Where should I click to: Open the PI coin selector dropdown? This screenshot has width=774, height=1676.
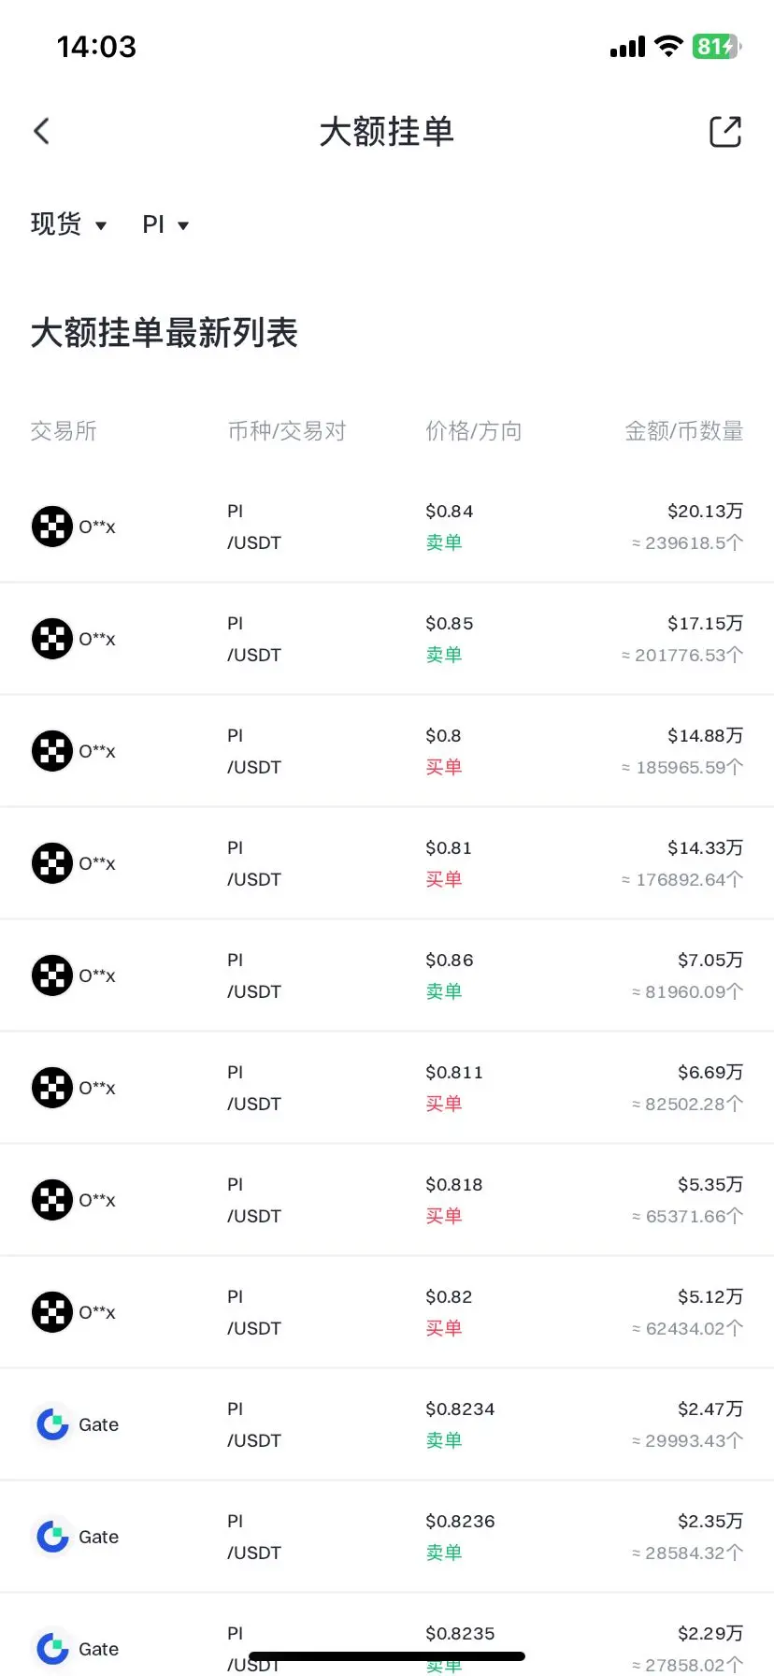click(165, 224)
